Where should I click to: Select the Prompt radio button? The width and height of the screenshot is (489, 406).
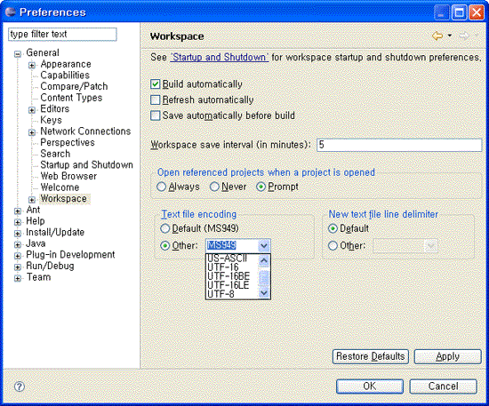tap(261, 187)
